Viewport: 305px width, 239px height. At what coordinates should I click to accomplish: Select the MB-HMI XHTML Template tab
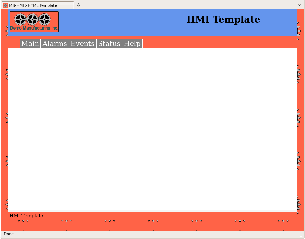click(x=38, y=5)
